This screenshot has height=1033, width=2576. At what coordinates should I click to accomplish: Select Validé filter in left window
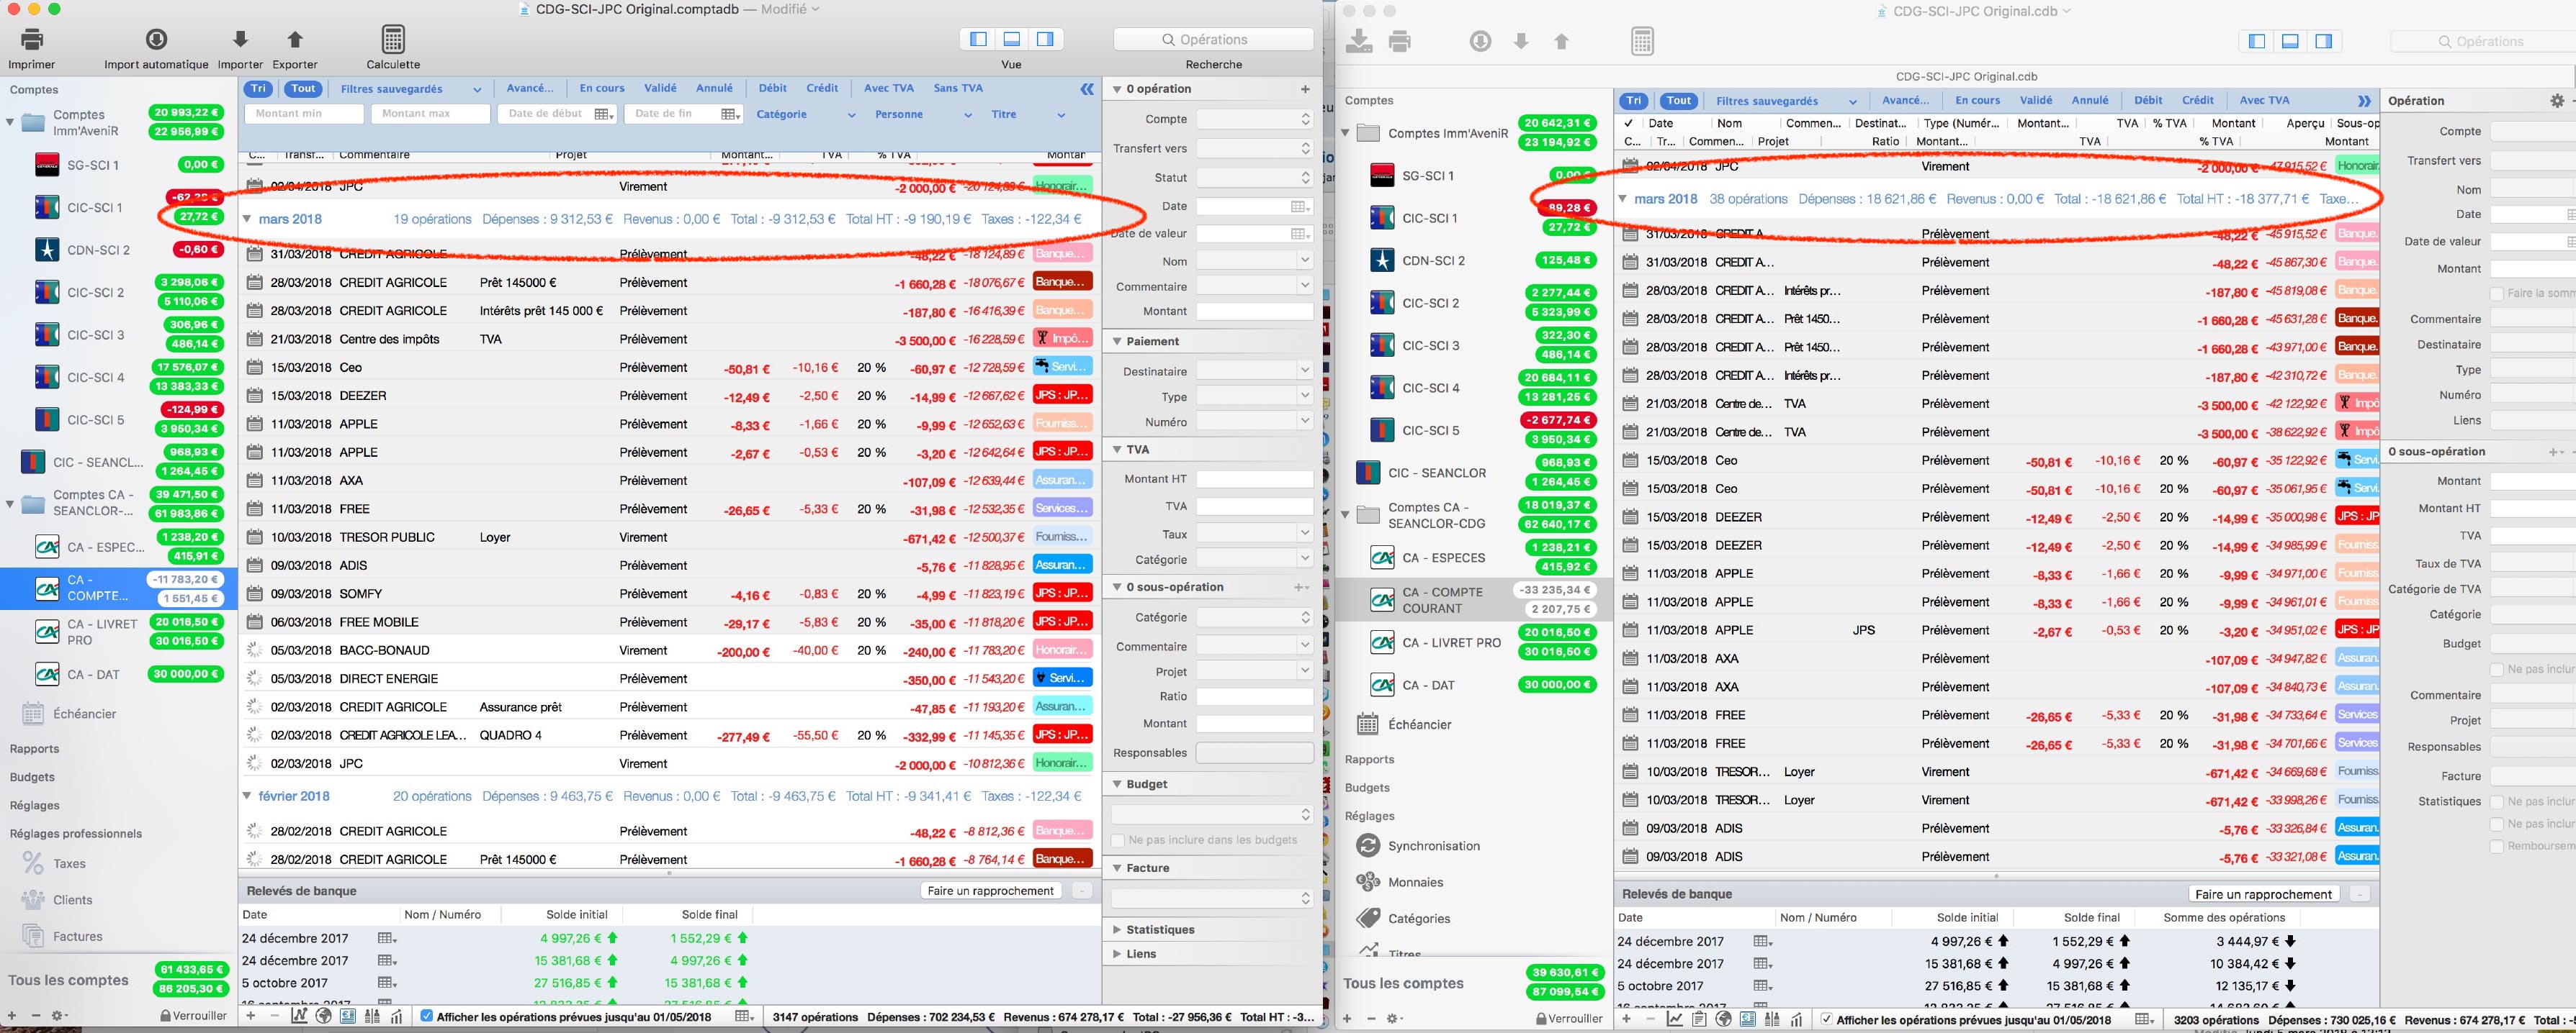click(660, 88)
